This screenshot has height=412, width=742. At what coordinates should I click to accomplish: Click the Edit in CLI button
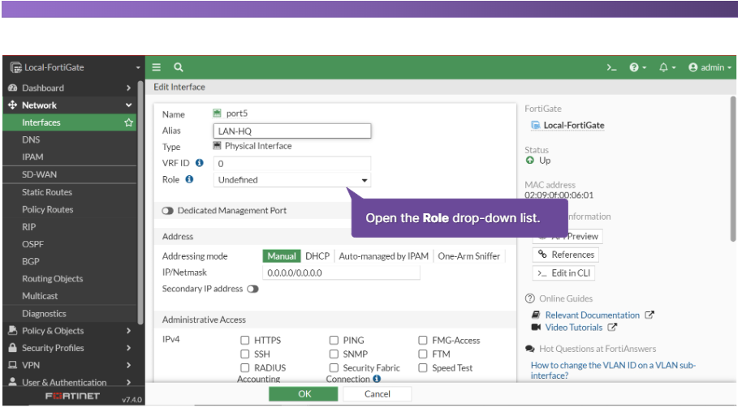(x=563, y=273)
